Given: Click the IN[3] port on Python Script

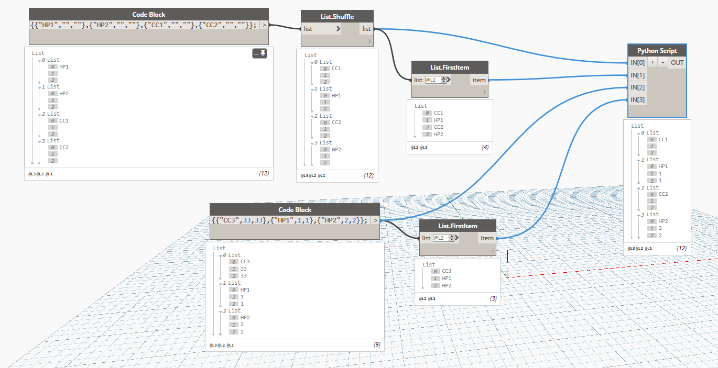Looking at the screenshot, I should (x=637, y=100).
